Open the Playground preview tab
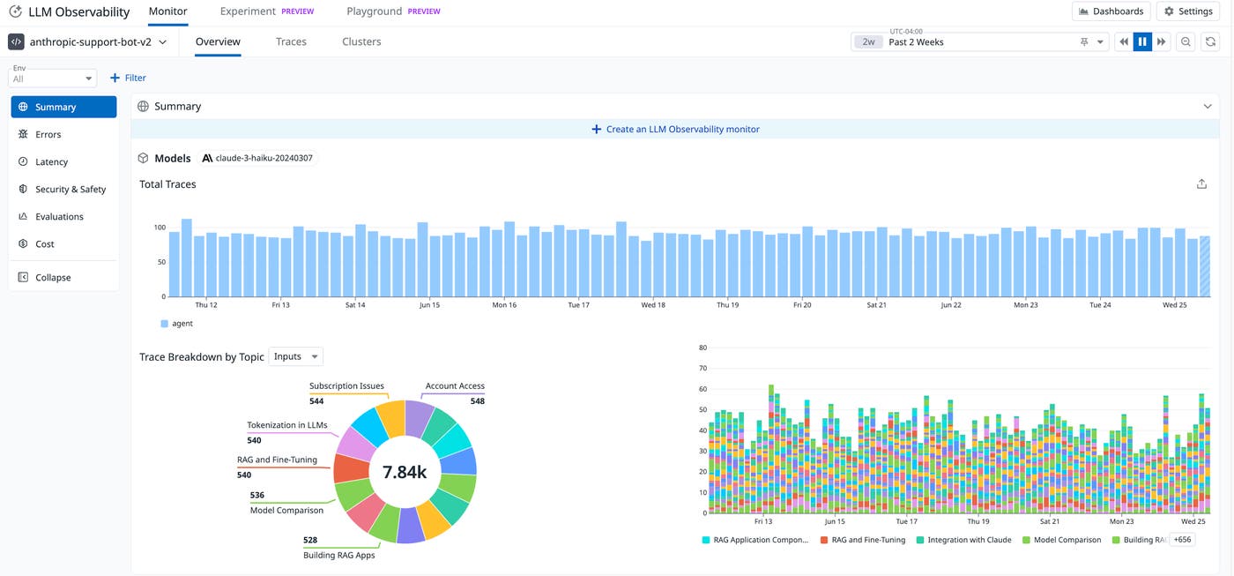Image resolution: width=1234 pixels, height=576 pixels. [393, 11]
